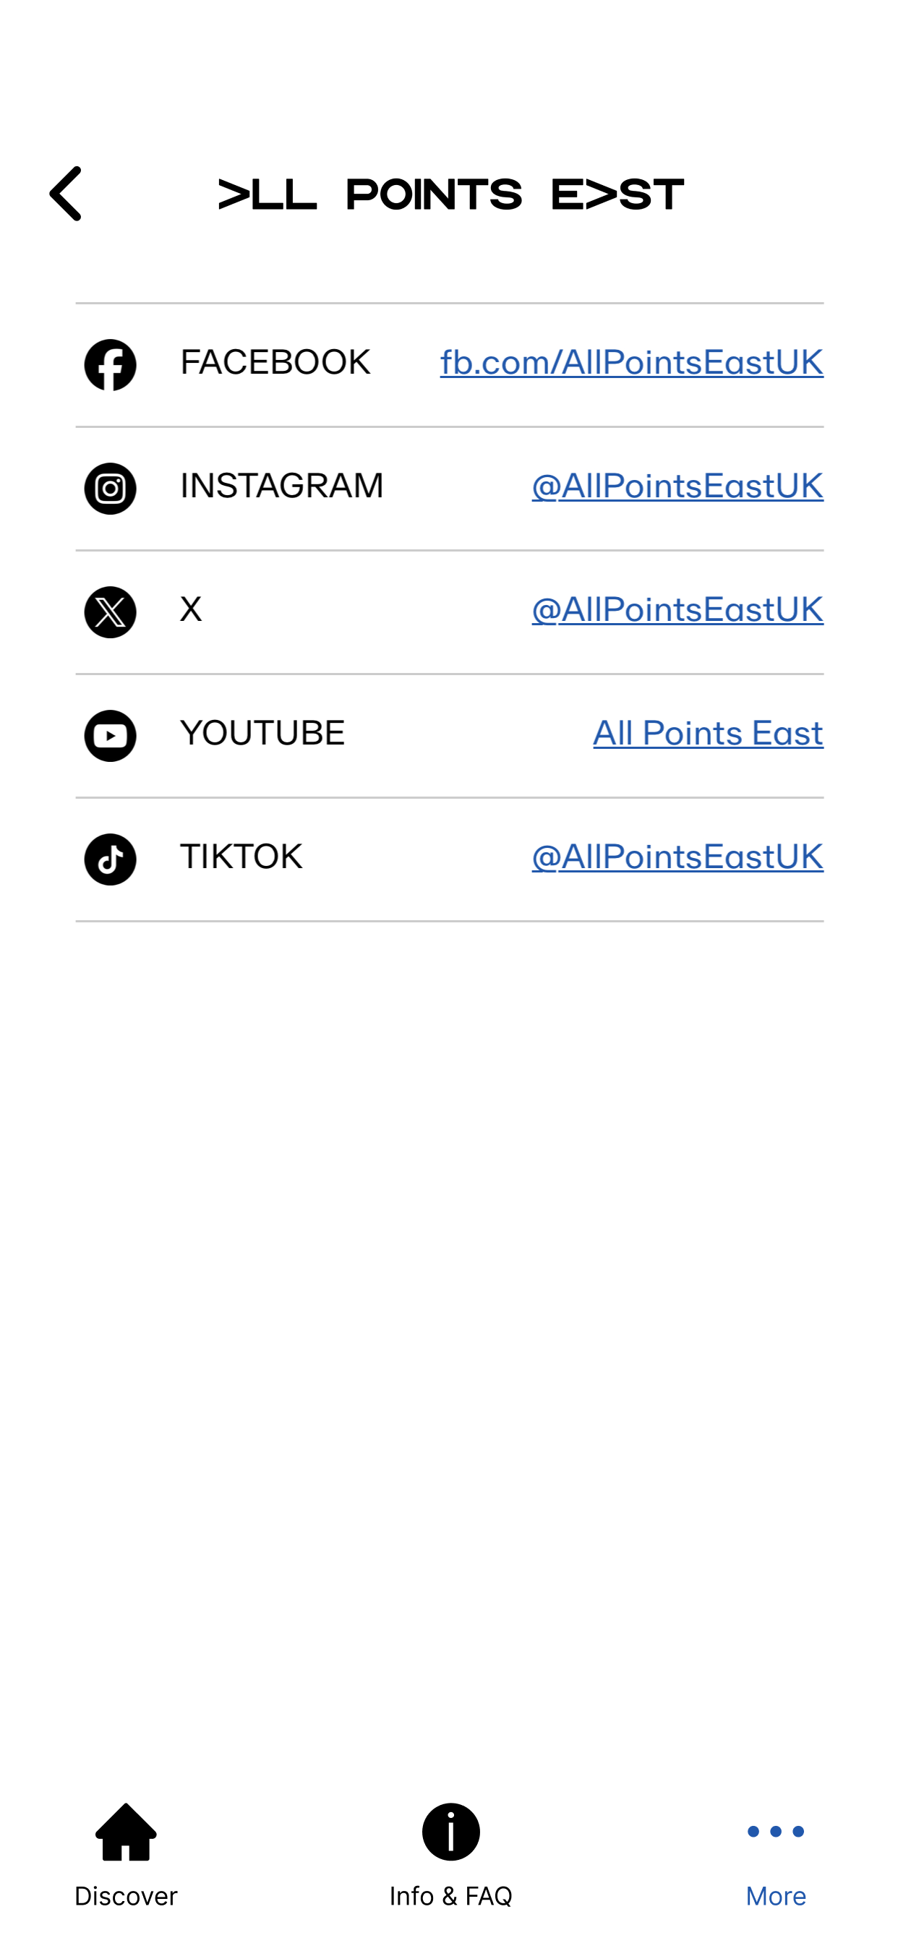Image resolution: width=898 pixels, height=1943 pixels.
Task: Click the YouTube logo icon
Action: point(110,736)
